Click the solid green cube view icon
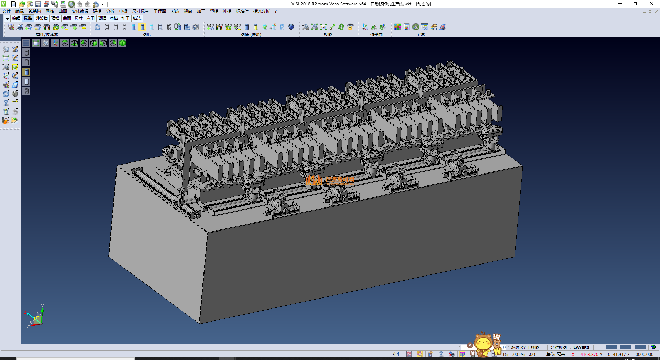 click(x=122, y=43)
